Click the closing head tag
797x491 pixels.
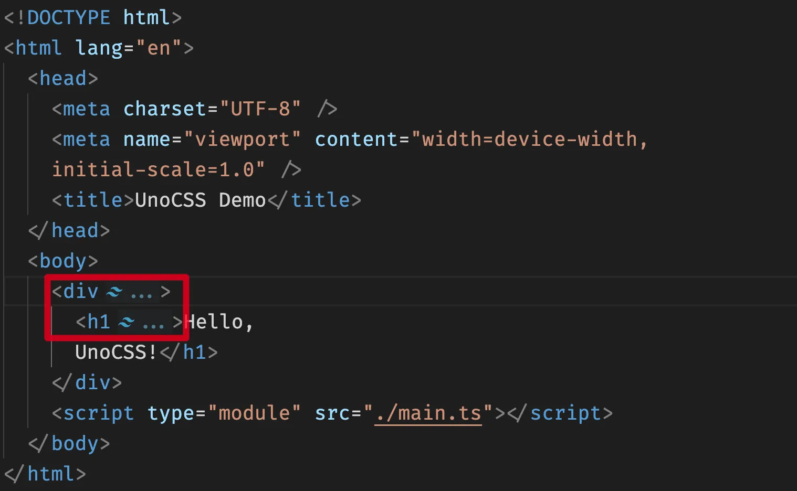(x=69, y=231)
